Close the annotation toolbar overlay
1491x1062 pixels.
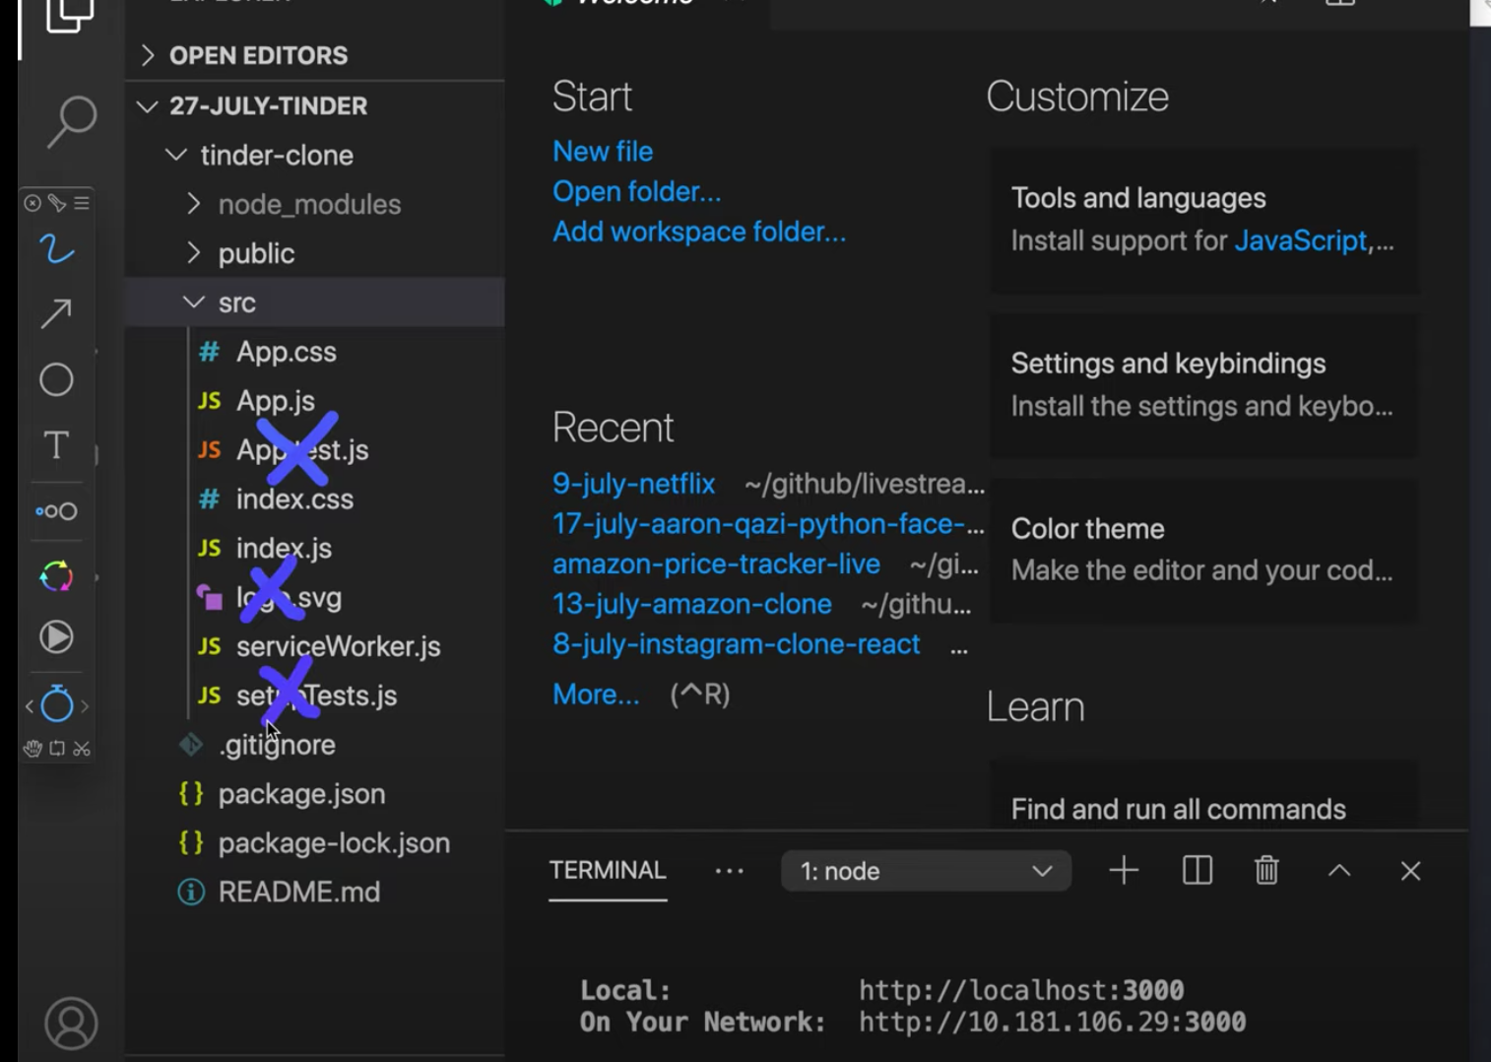pyautogui.click(x=32, y=203)
